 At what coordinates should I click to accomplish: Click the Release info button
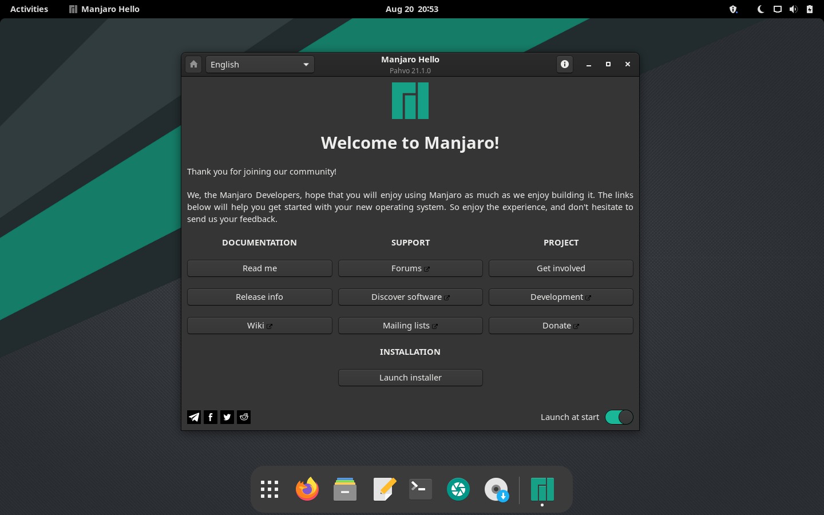point(260,297)
